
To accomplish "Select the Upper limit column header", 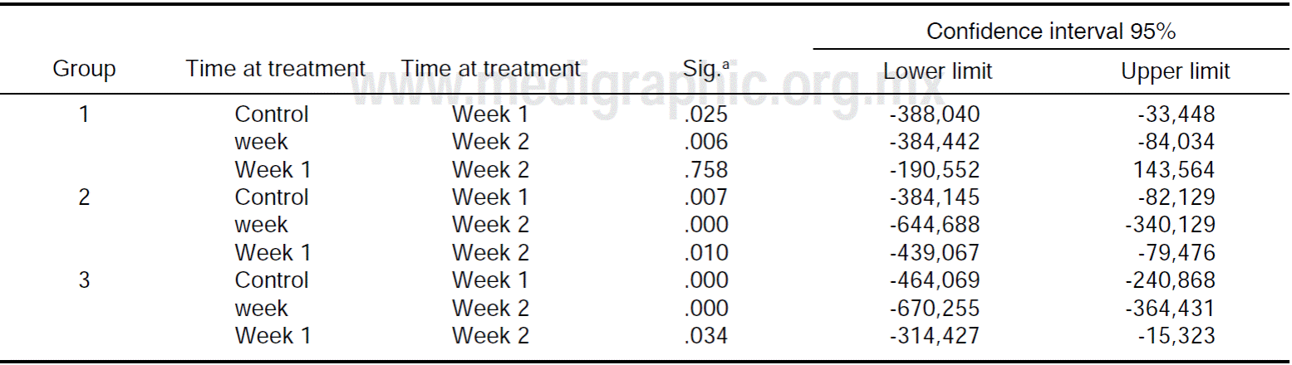I will point(1175,71).
